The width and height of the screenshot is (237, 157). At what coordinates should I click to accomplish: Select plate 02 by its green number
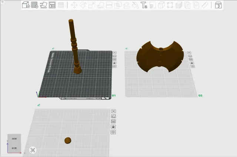click(x=200, y=96)
